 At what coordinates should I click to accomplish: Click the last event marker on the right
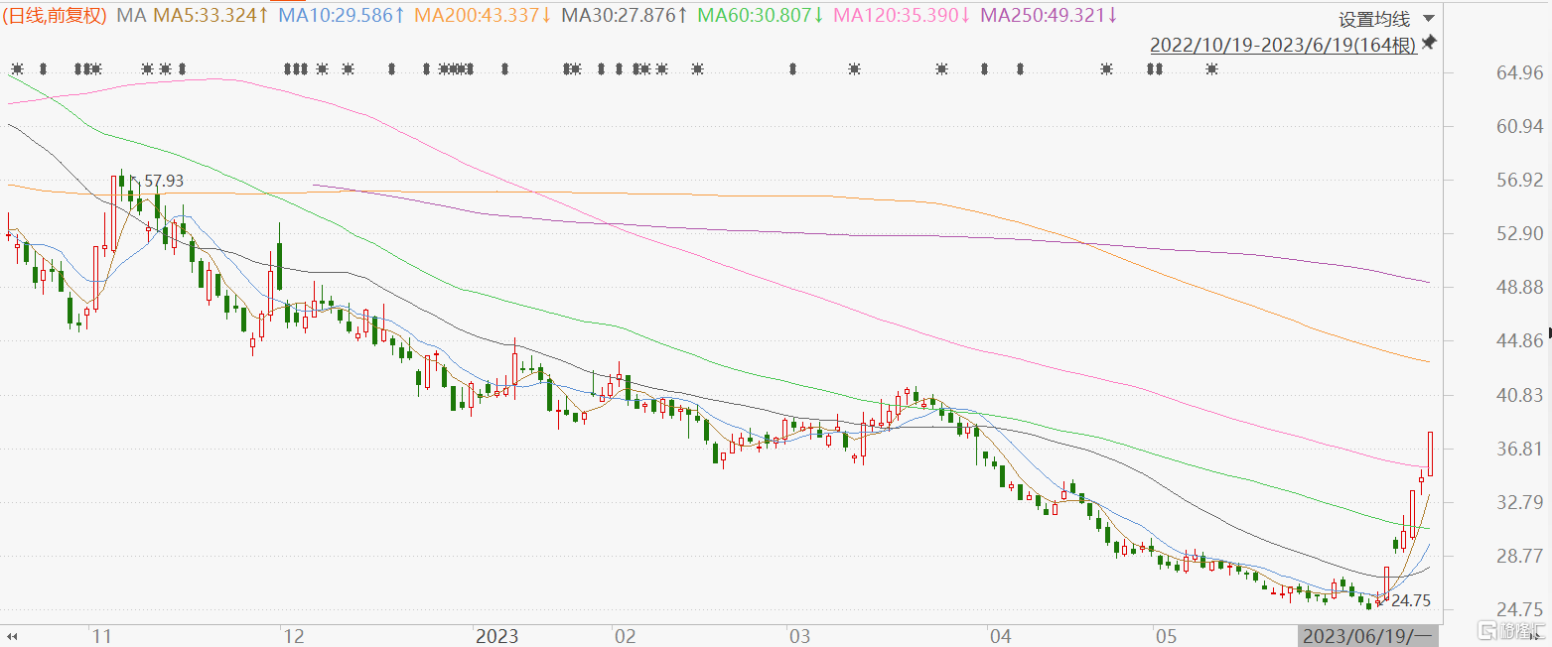click(x=1211, y=68)
